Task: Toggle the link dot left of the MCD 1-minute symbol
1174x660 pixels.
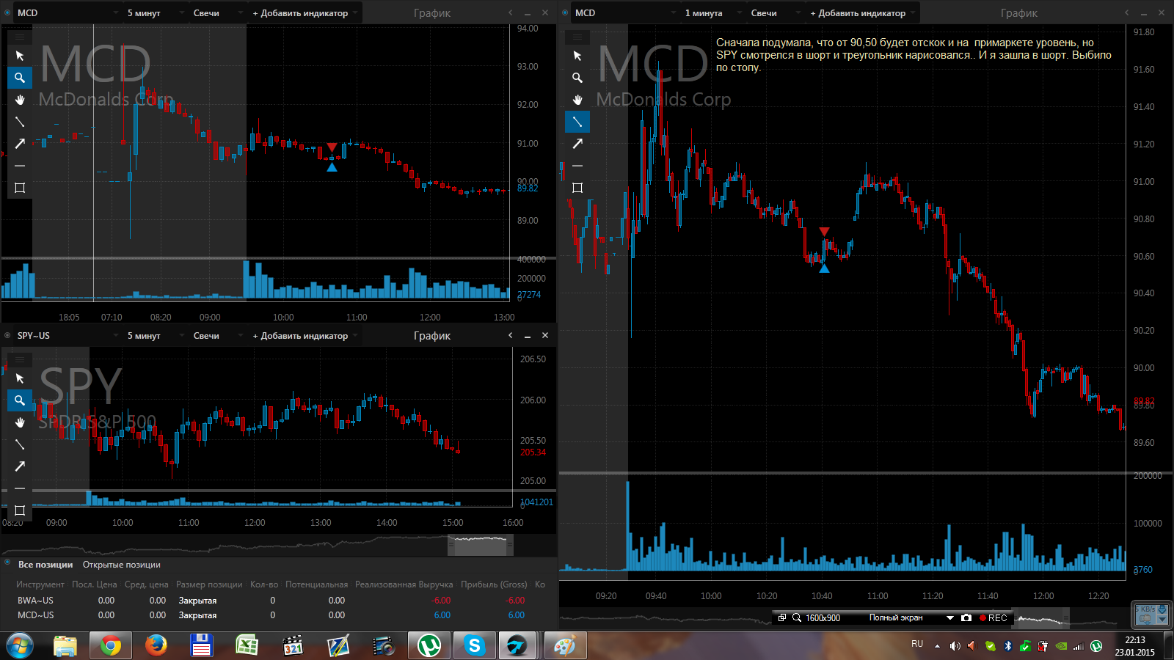Action: [565, 12]
